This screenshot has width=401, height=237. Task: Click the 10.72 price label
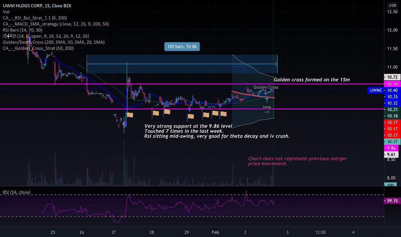click(392, 77)
